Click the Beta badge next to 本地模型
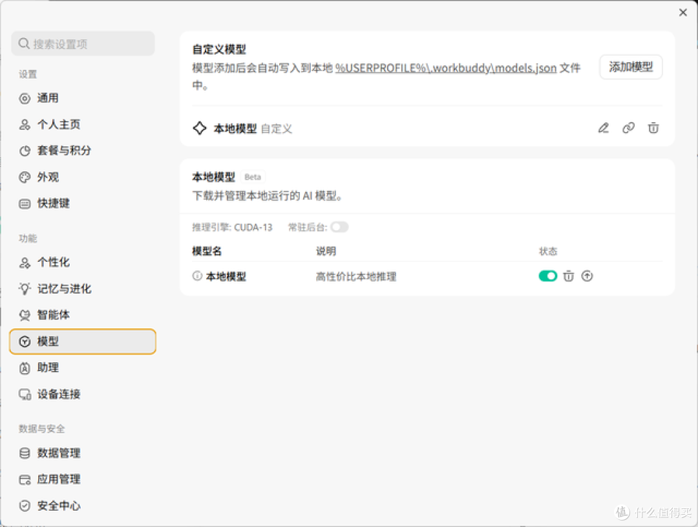Image resolution: width=698 pixels, height=527 pixels. tap(253, 177)
